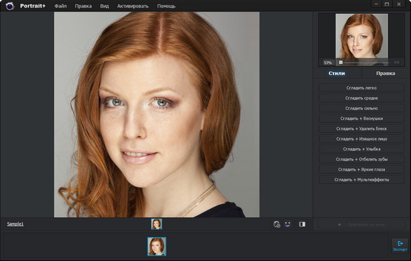Minimize the Portrait+ window
The width and height of the screenshot is (411, 261).
click(376, 4)
